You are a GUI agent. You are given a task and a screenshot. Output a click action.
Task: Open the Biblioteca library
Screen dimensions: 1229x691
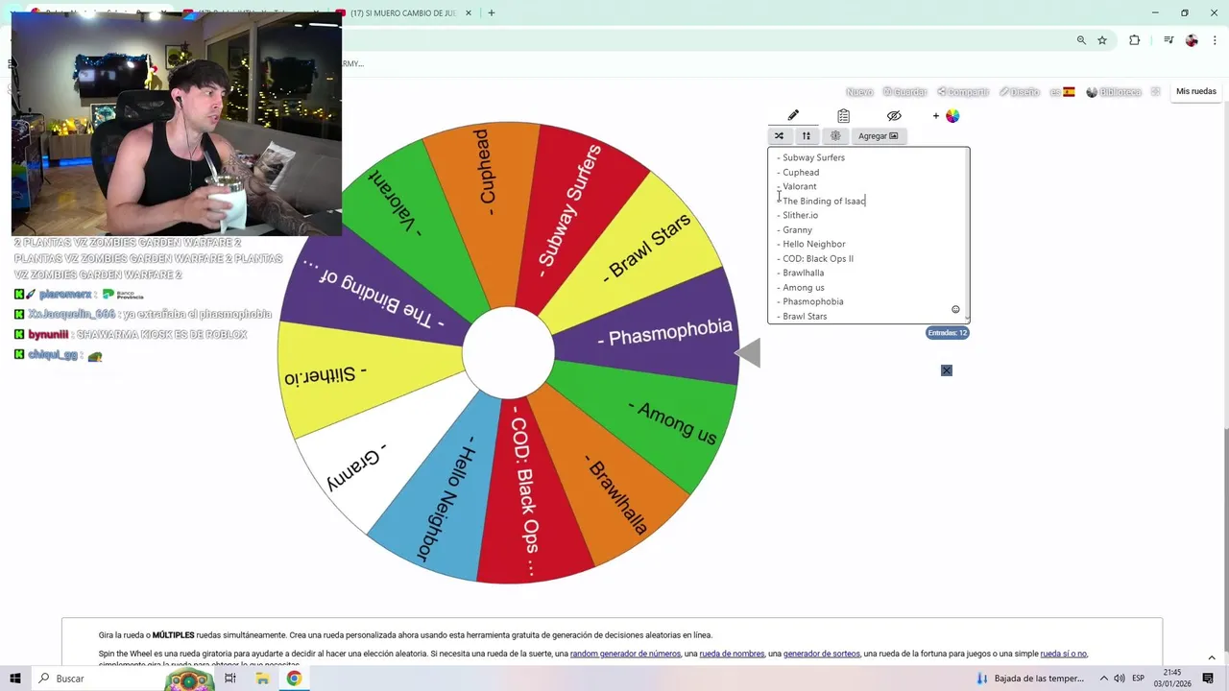pos(1114,92)
